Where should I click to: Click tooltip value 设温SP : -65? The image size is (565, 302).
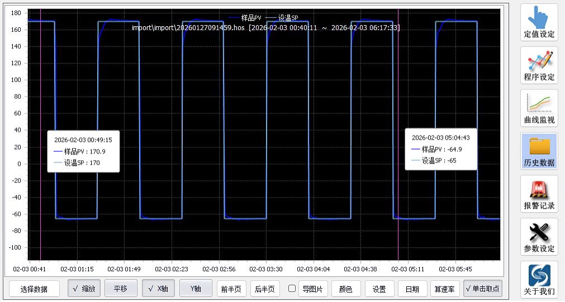point(434,161)
